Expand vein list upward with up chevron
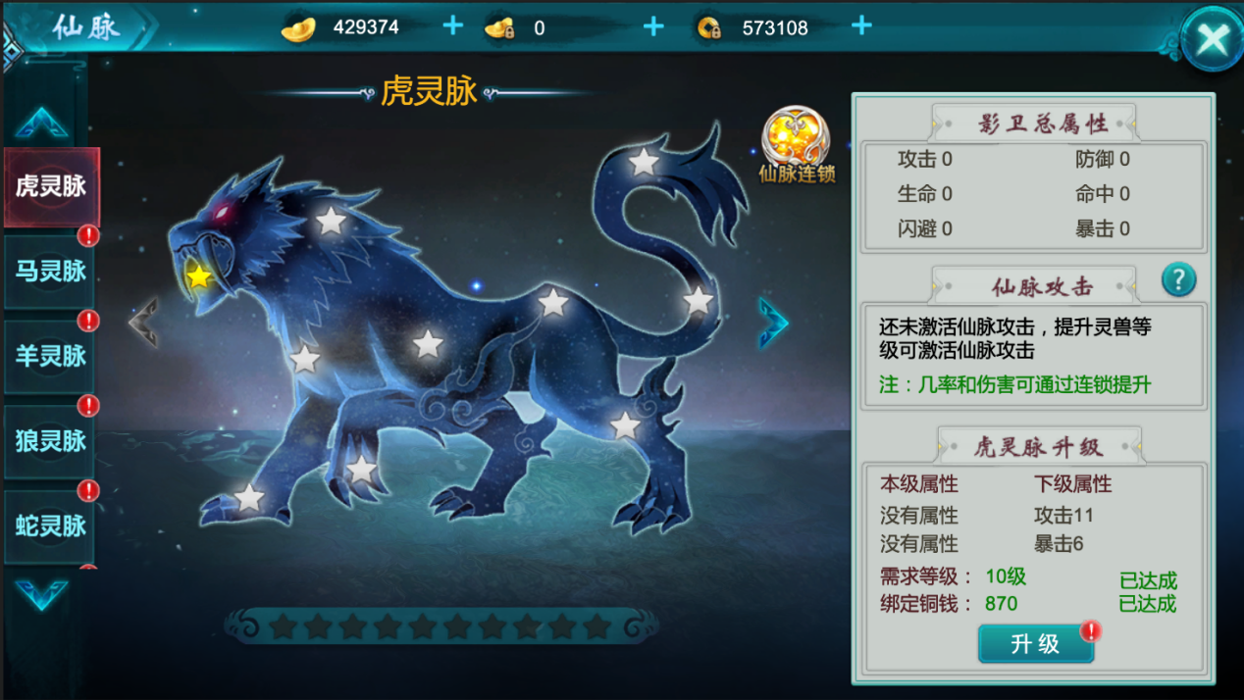The height and width of the screenshot is (700, 1244). click(42, 123)
